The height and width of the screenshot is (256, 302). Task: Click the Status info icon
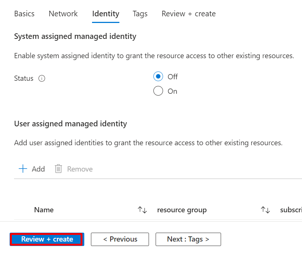[42, 79]
